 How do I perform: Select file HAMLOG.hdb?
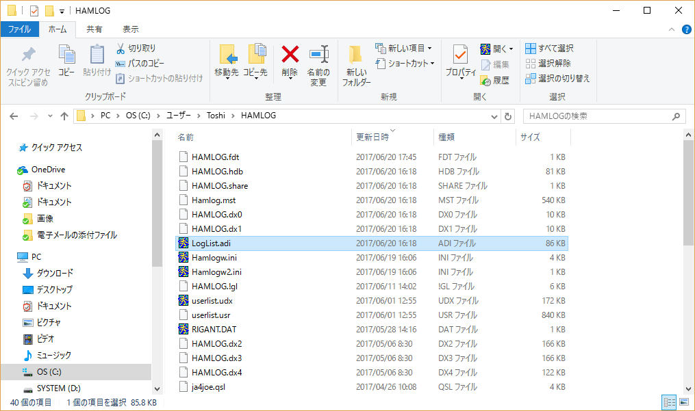point(217,172)
